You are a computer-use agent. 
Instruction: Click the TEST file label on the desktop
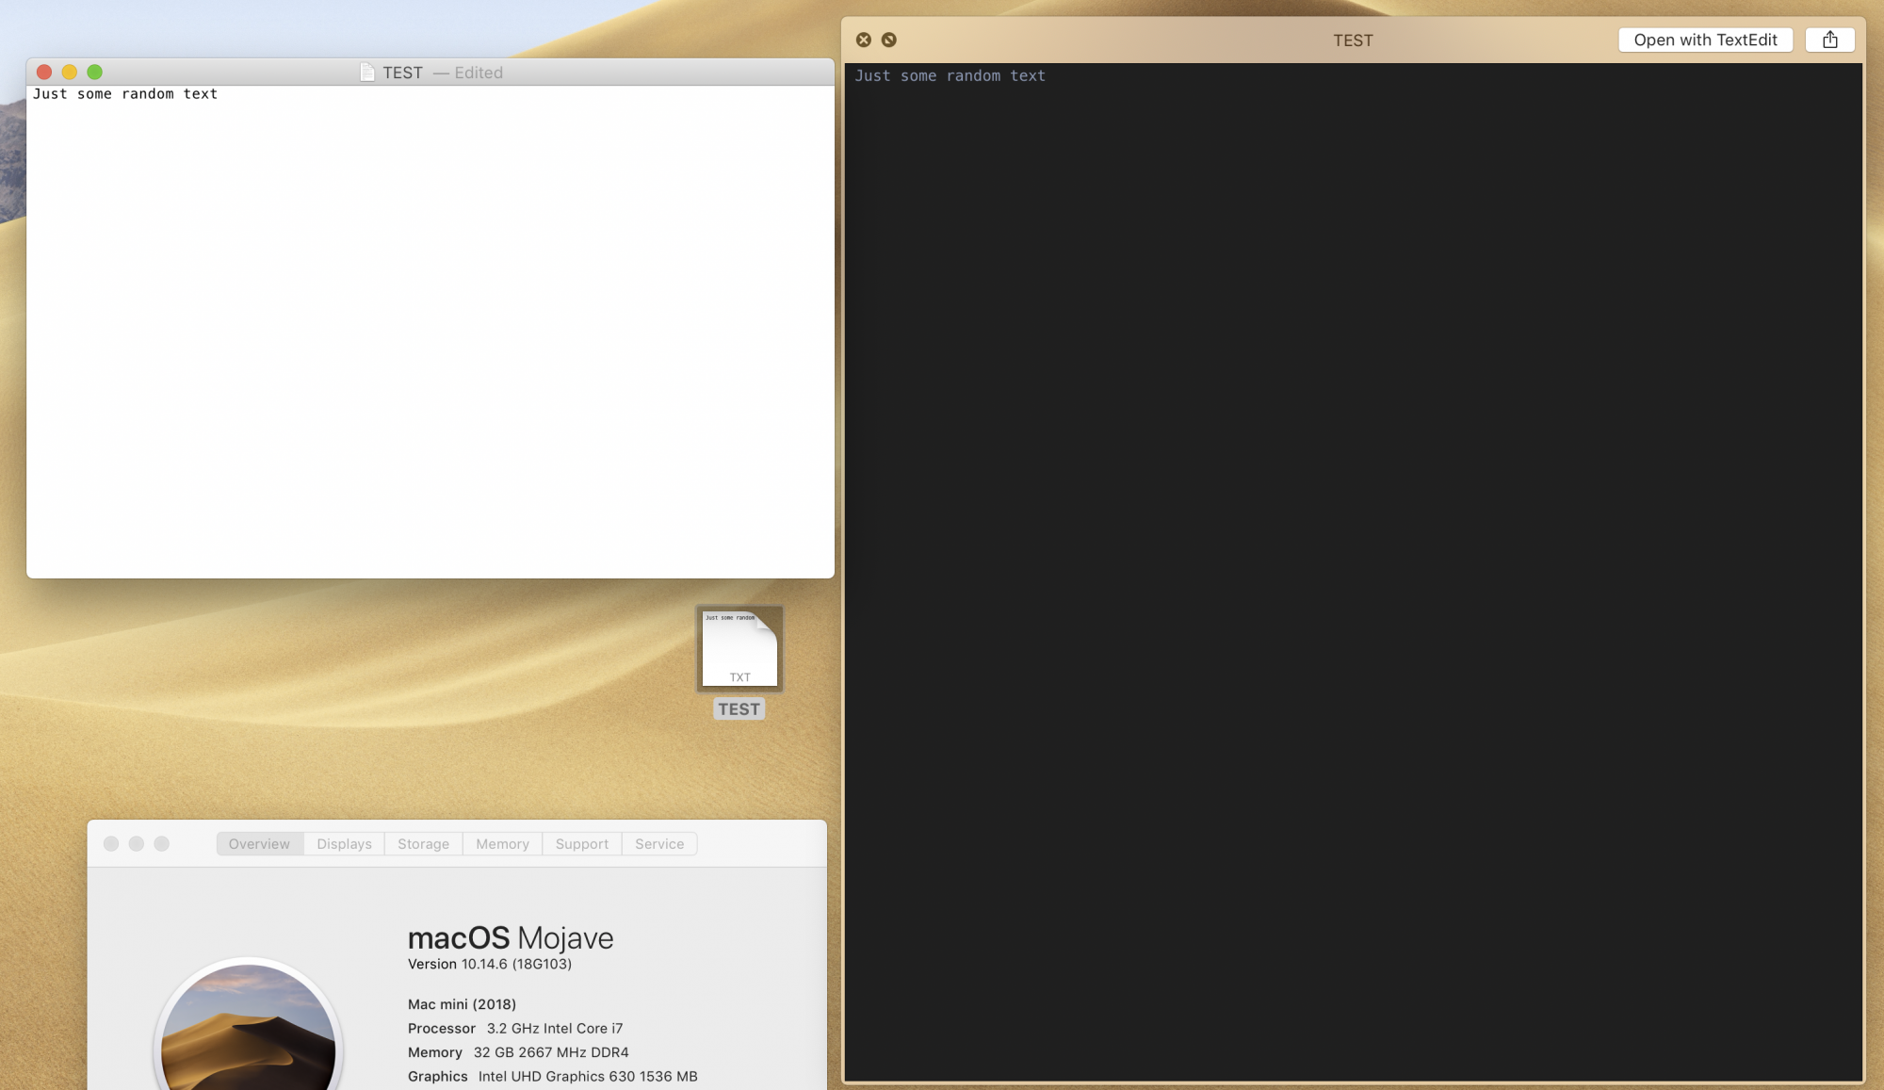739,709
